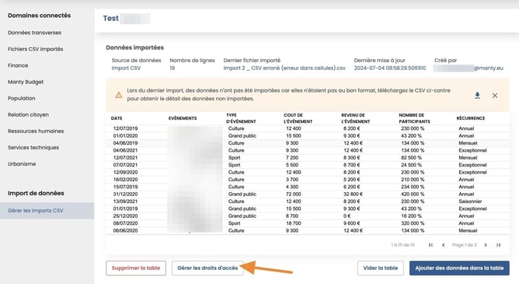519x284 pixels.
Task: Click the last update timestamp value
Action: click(x=390, y=68)
